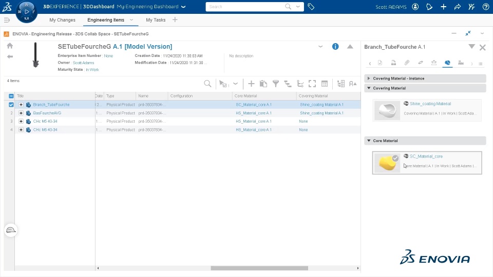Click the plus add icon in top bar
Viewport: 493px width, 277px height.
point(443,7)
